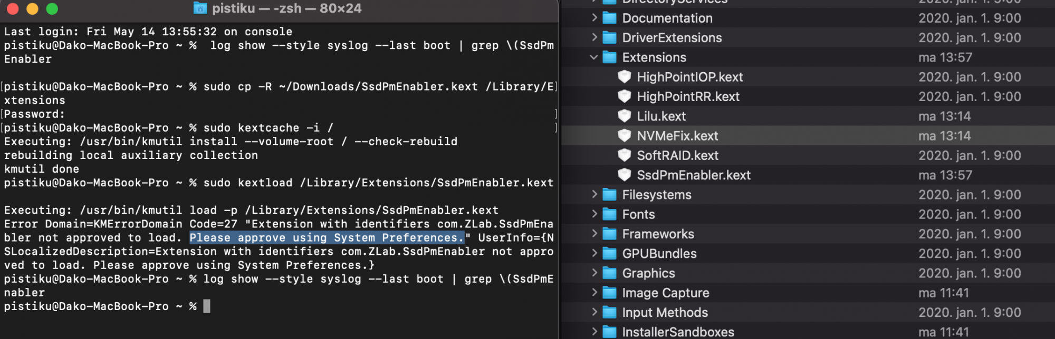The height and width of the screenshot is (339, 1055).
Task: Collapse the Extensions folder
Action: pos(594,57)
